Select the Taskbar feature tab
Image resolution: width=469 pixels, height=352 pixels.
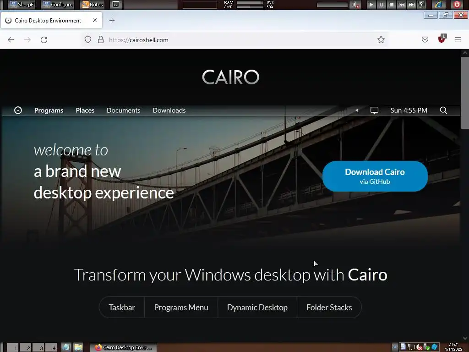122,308
